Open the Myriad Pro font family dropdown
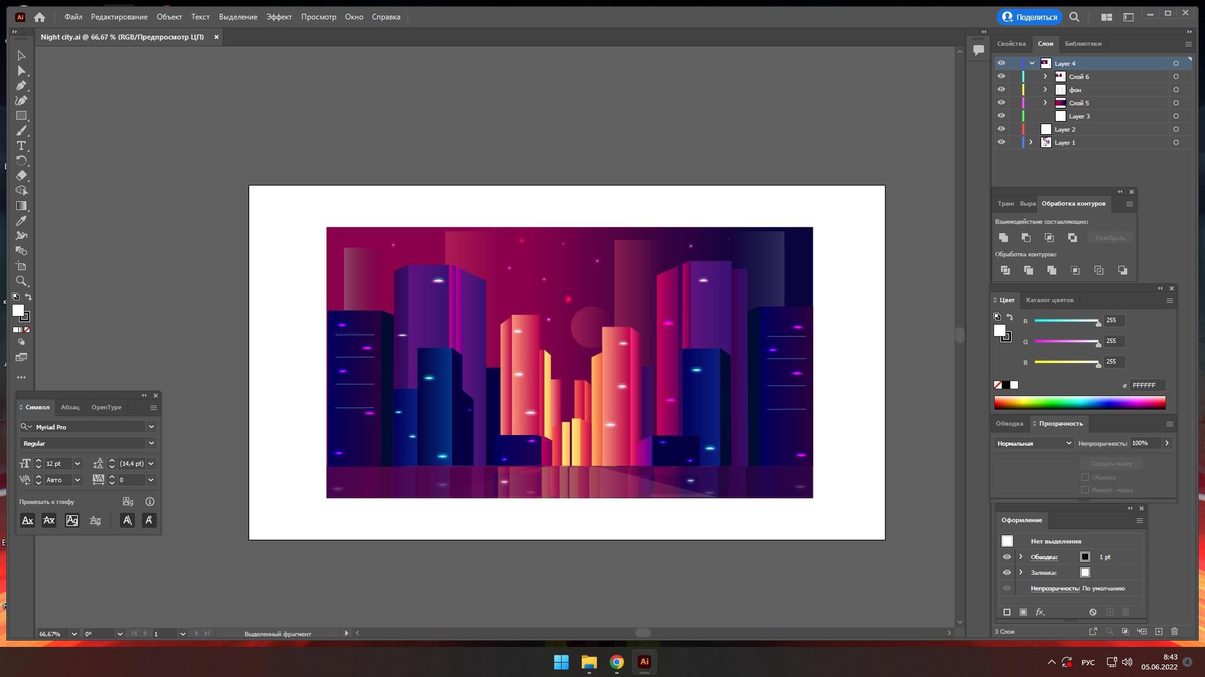This screenshot has width=1205, height=677. 151,427
